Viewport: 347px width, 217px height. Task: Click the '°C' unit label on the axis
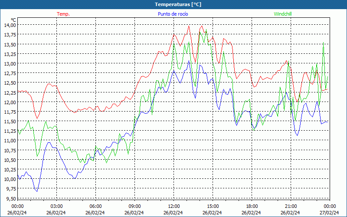tap(13, 20)
